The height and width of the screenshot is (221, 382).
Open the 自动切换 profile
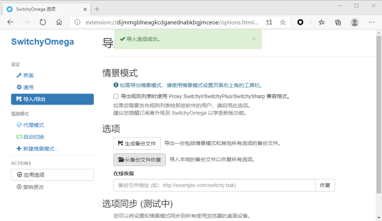33,137
